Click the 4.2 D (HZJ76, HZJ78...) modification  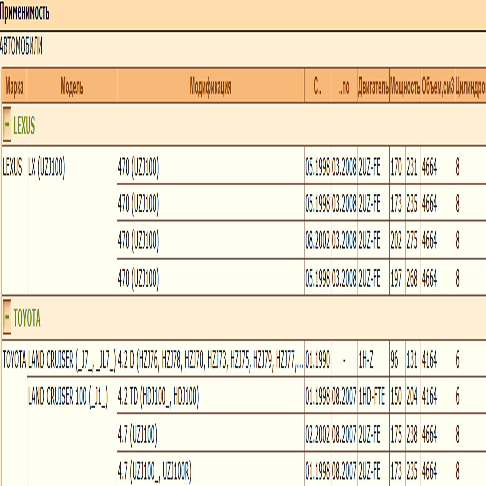coord(210,359)
